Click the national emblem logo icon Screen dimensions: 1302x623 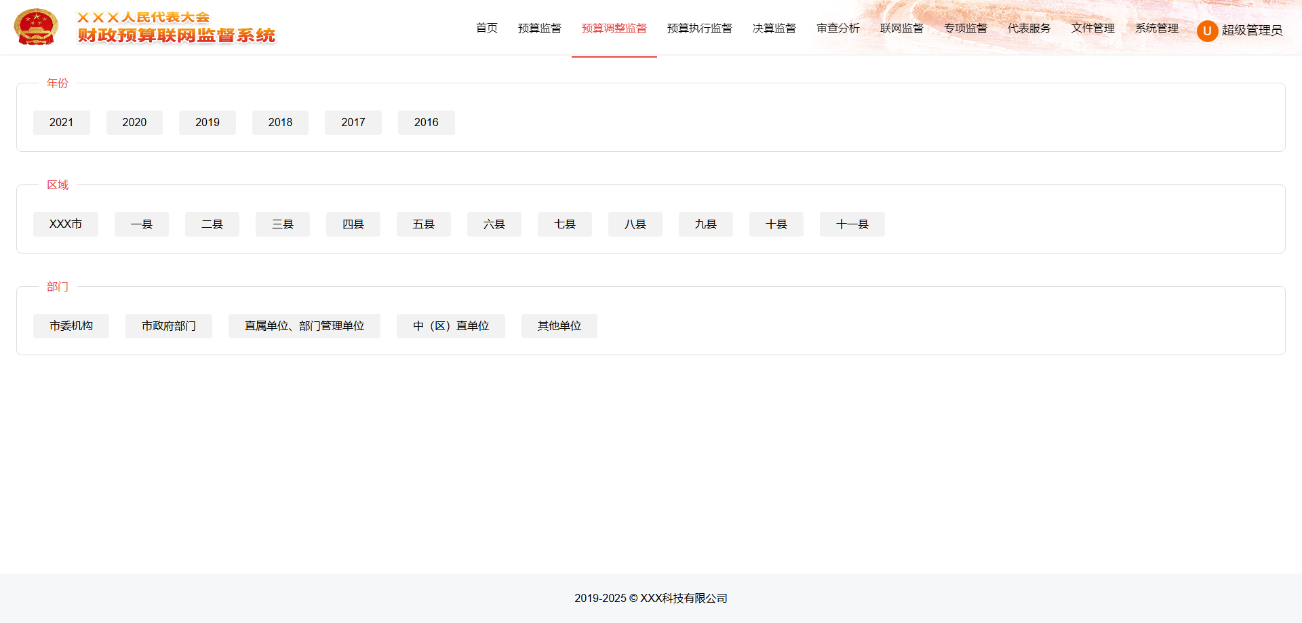(36, 27)
